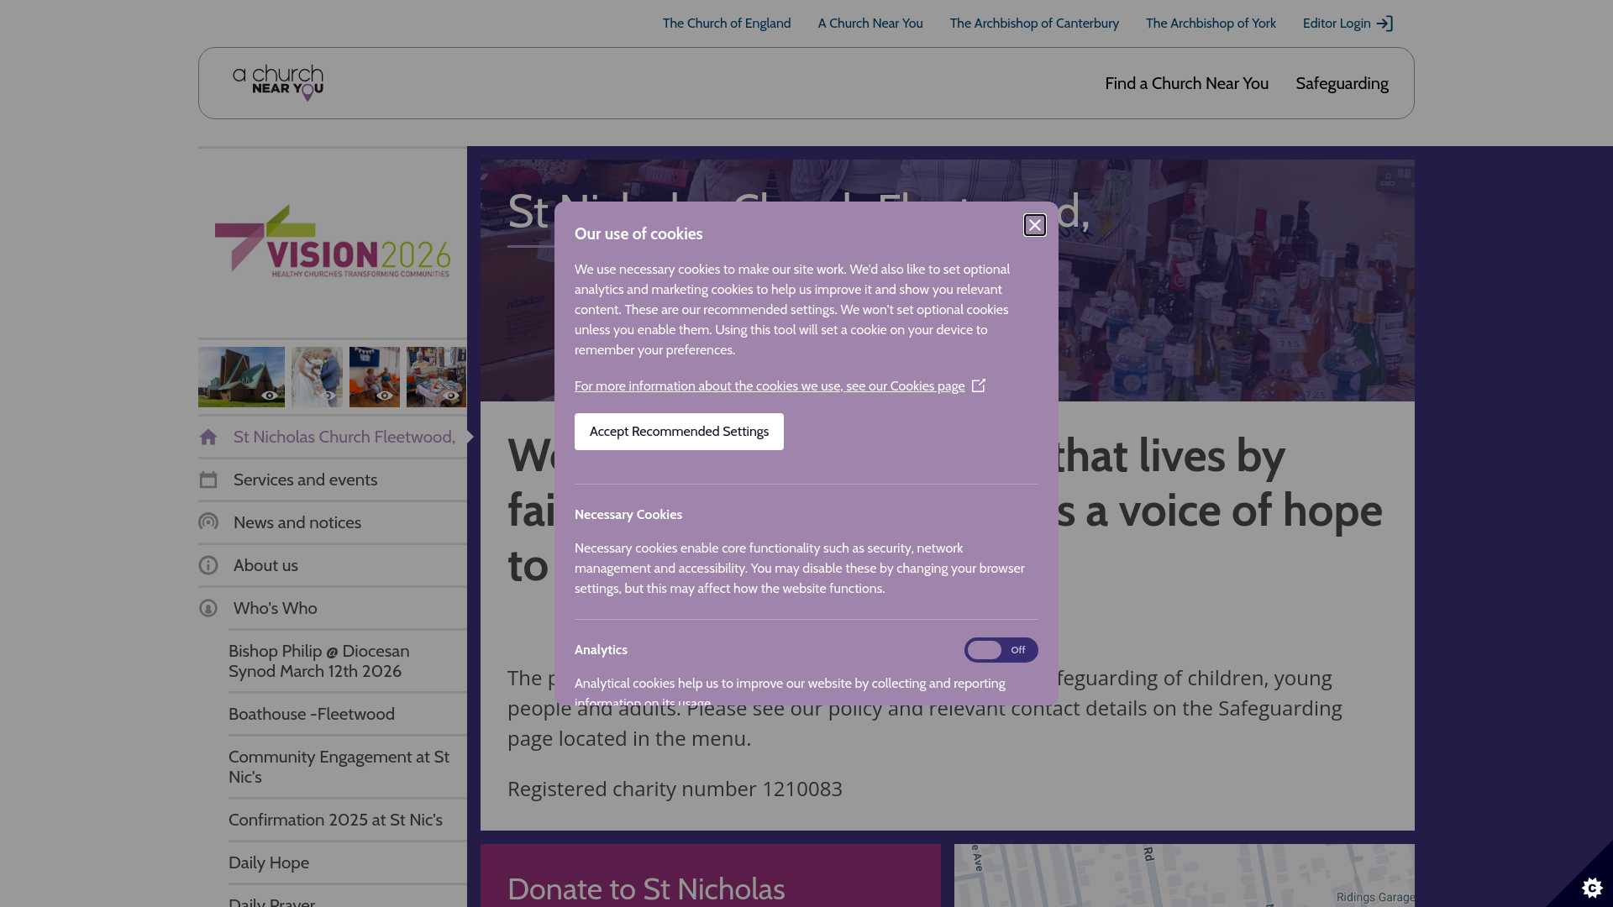1613x907 pixels.
Task: Open The Church of England link
Action: point(727,24)
